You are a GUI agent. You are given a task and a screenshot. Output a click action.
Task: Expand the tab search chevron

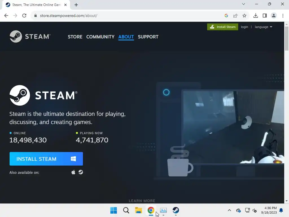[244, 4]
